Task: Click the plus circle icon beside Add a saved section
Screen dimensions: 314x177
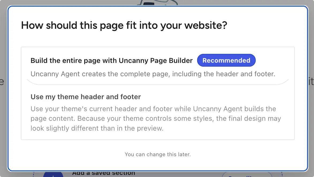Action: pyautogui.click(x=53, y=175)
